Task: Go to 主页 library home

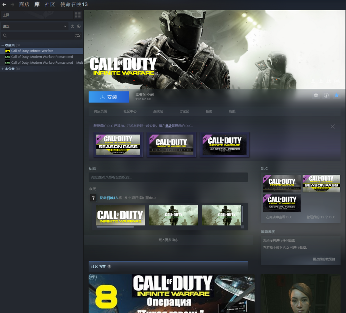Action: (x=37, y=15)
